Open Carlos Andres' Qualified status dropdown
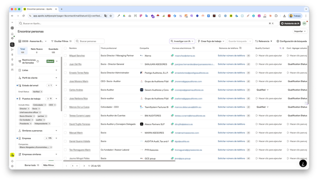 [263, 90]
